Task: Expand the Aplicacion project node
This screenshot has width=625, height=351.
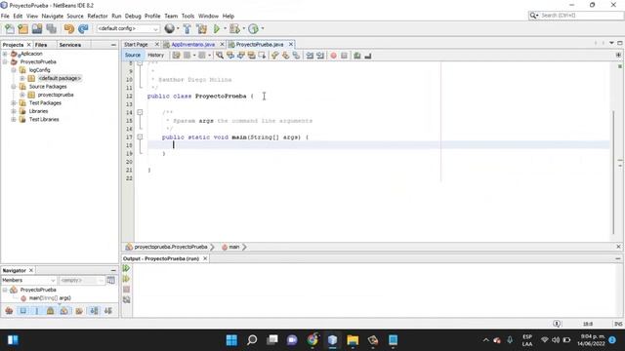Action: pyautogui.click(x=5, y=54)
